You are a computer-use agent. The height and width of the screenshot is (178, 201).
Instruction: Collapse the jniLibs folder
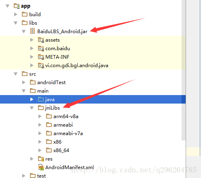(32, 108)
